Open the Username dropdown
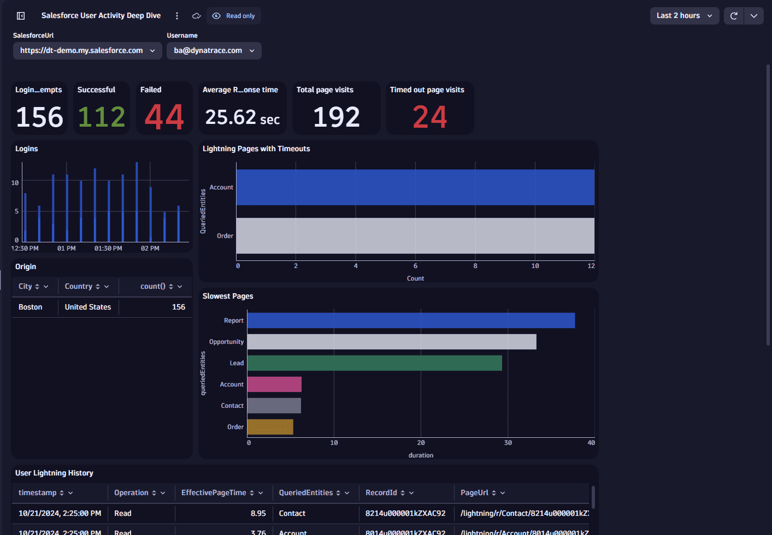 214,51
